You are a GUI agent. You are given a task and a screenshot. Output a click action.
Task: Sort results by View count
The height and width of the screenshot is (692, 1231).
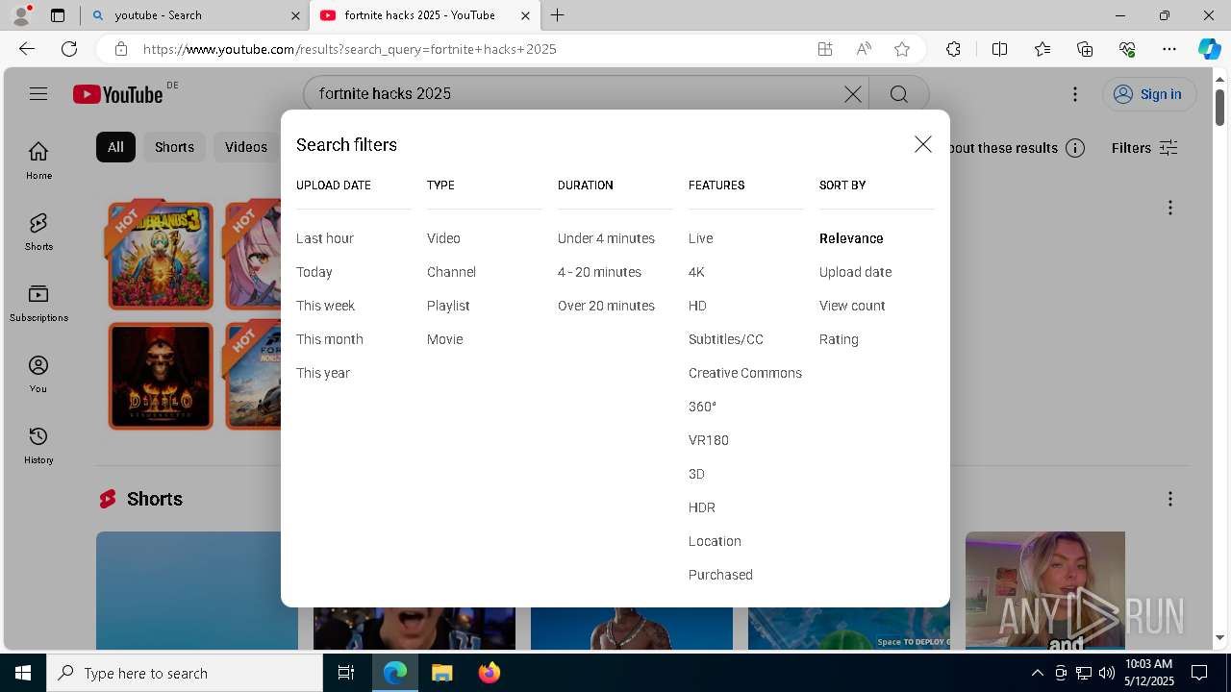[852, 306]
